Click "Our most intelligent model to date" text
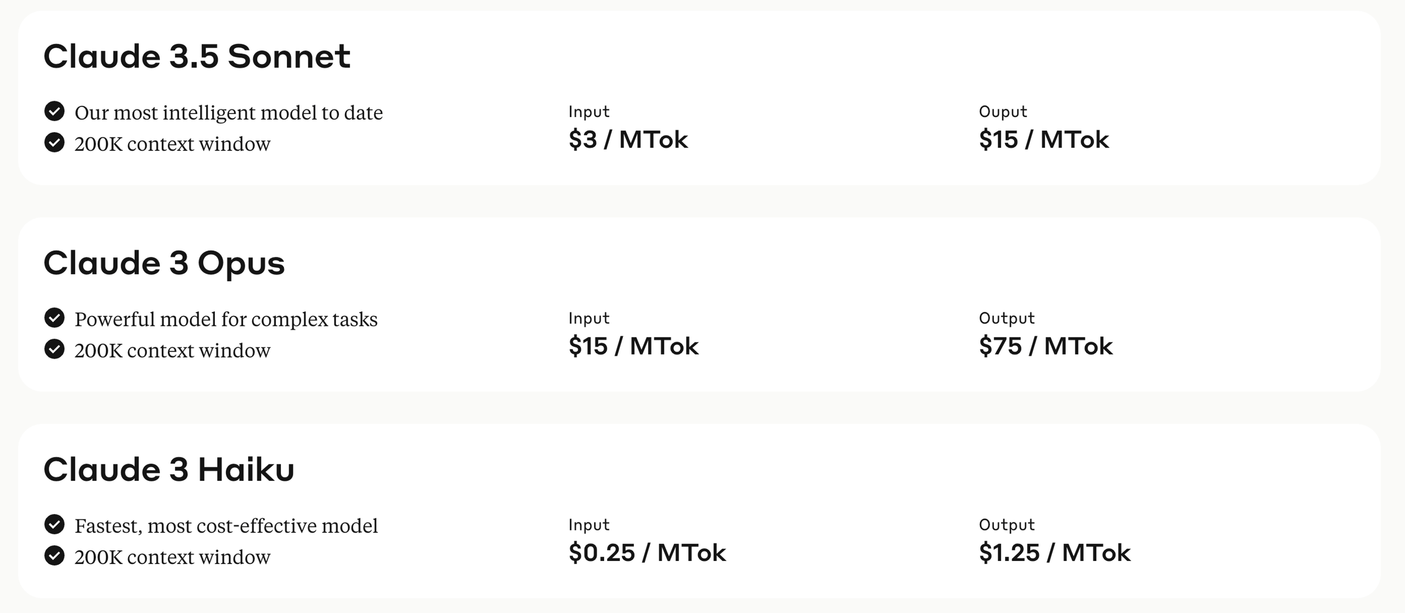The width and height of the screenshot is (1405, 613). [228, 112]
